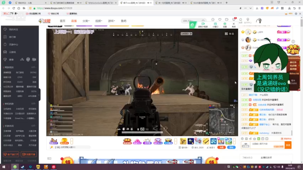Open 云游戏 in left sidebar
The image size is (303, 170).
(x=12, y=52)
